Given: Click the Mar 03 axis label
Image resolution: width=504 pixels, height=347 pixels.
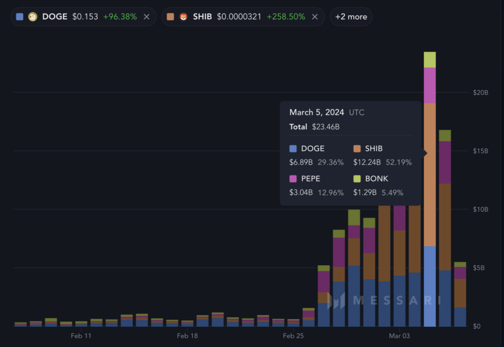Looking at the screenshot, I should point(400,335).
